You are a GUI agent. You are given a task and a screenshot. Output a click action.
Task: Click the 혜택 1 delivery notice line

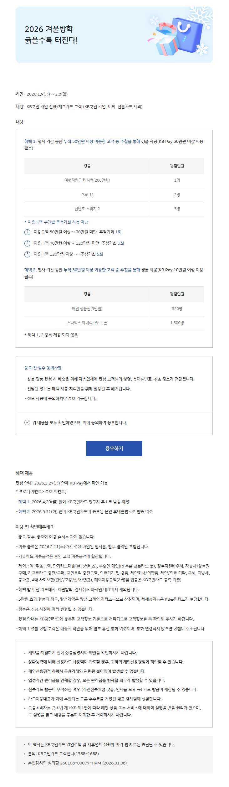74,502
